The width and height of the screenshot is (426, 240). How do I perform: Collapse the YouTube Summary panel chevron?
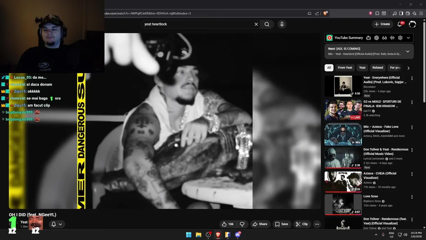tap(408, 38)
